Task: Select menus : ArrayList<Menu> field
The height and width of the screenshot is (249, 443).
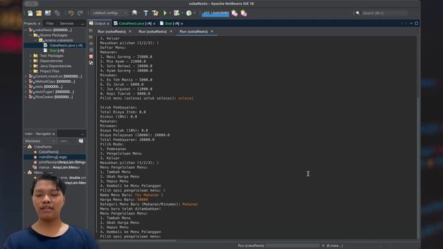Action: pos(59,167)
